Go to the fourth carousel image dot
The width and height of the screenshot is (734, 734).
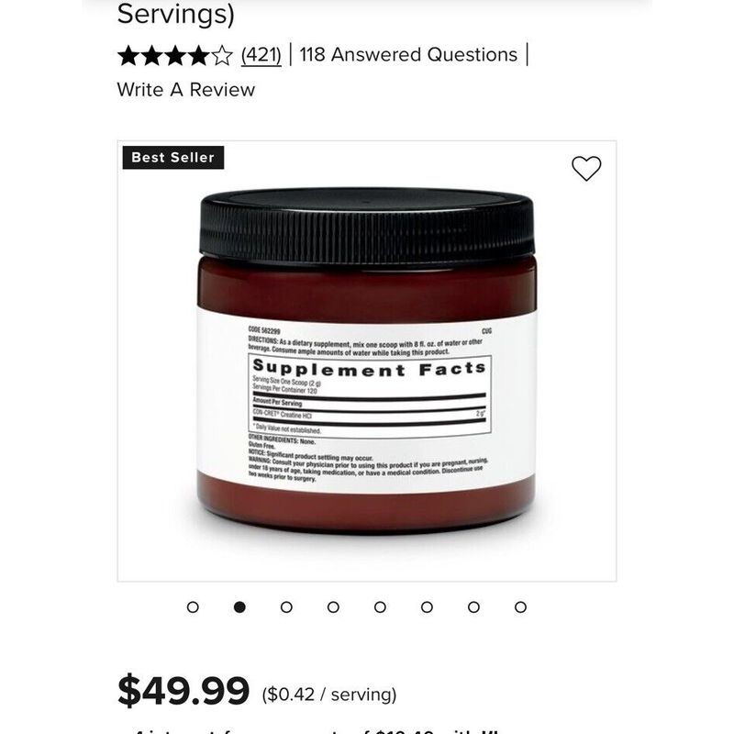[333, 607]
